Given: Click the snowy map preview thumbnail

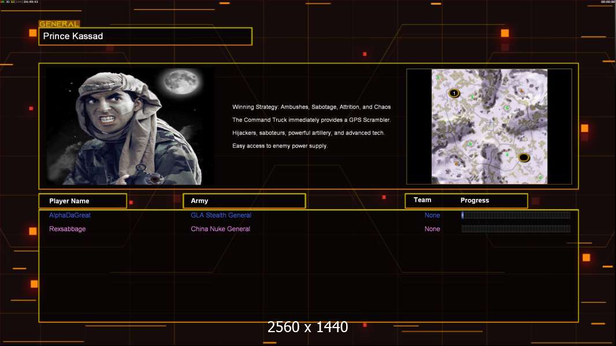Looking at the screenshot, I should pos(489,126).
